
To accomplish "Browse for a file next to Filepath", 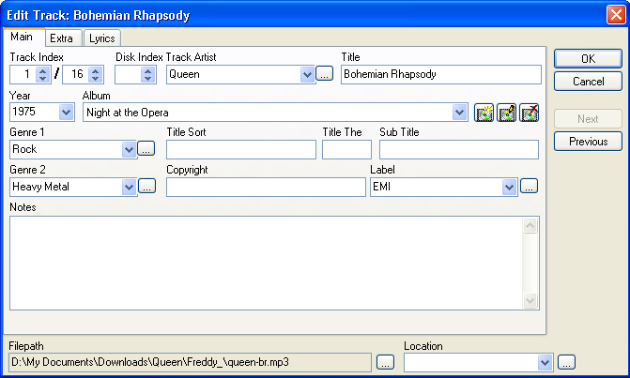I will [x=385, y=362].
